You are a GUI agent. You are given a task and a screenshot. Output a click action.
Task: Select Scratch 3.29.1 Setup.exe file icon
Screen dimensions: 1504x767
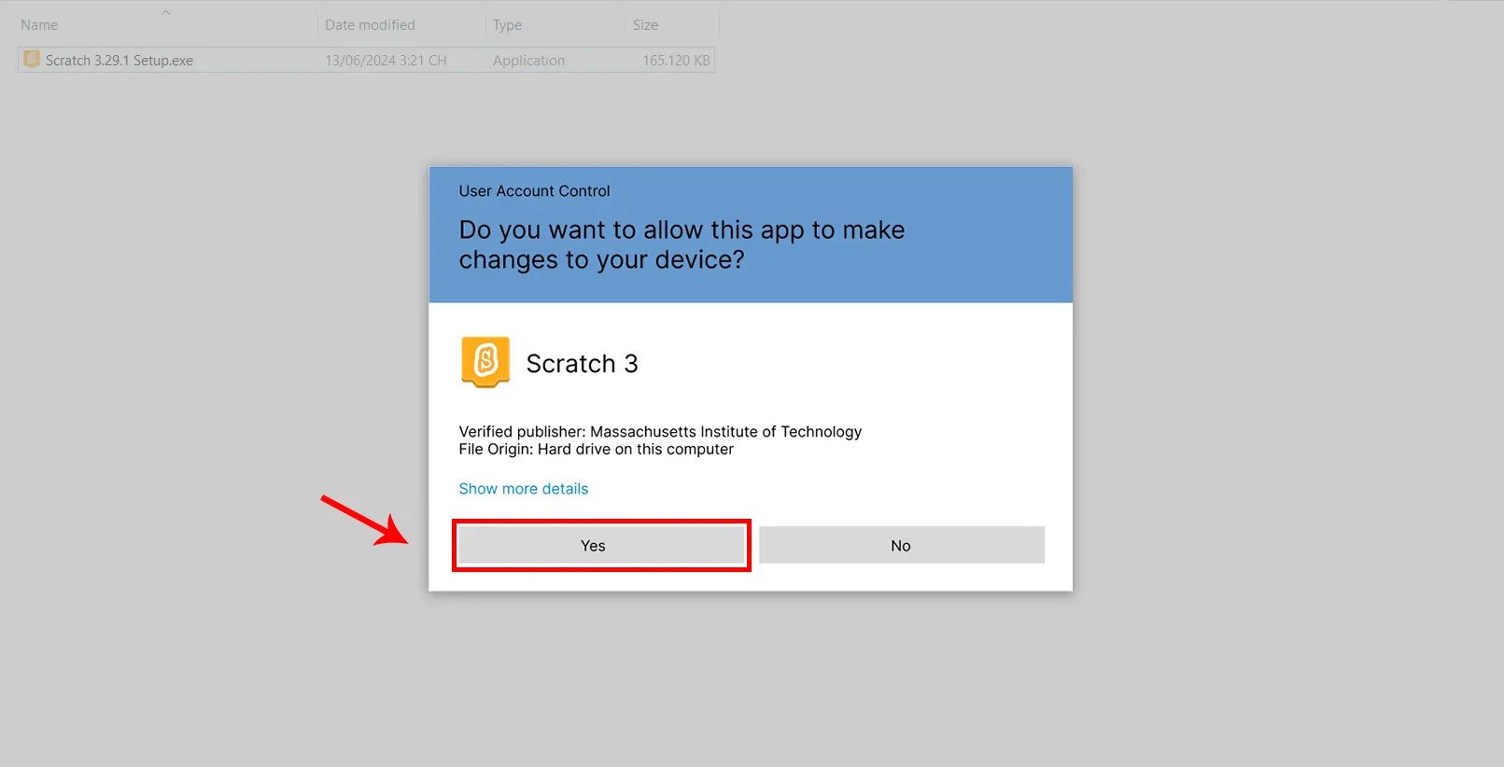click(32, 60)
